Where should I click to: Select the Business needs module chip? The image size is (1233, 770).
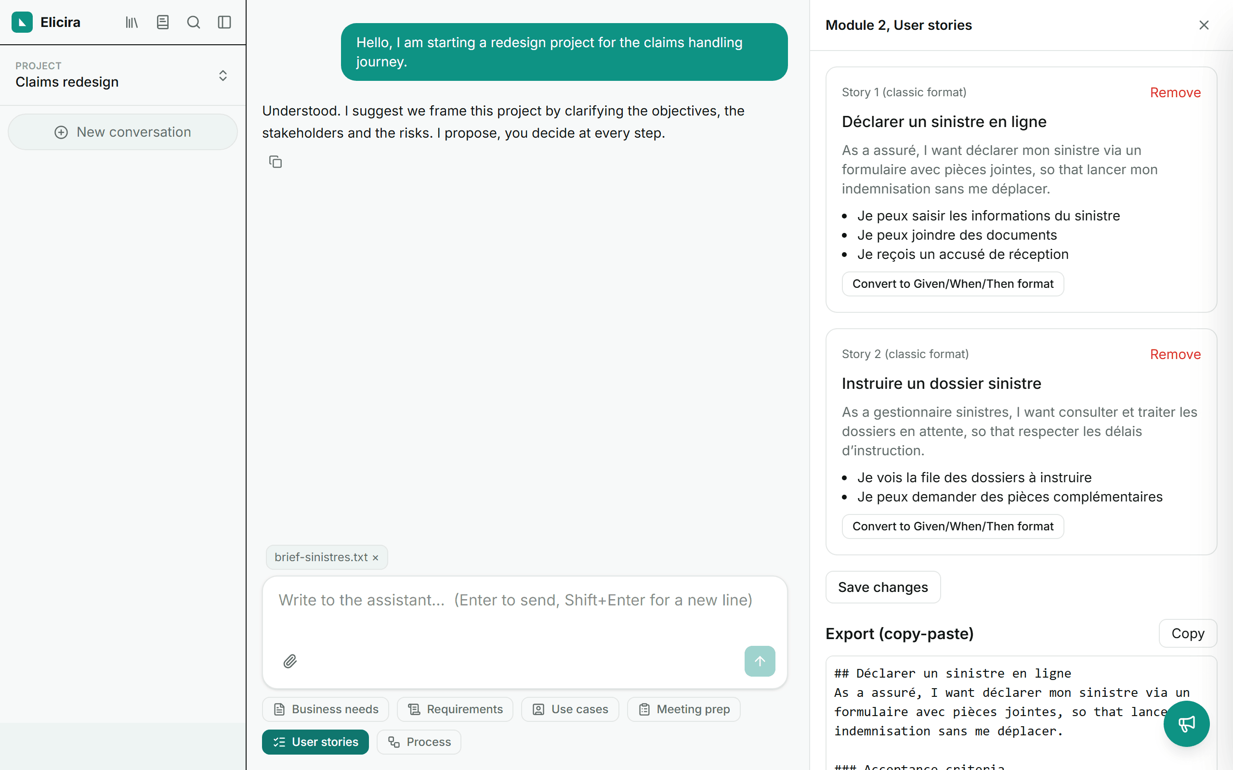click(326, 709)
